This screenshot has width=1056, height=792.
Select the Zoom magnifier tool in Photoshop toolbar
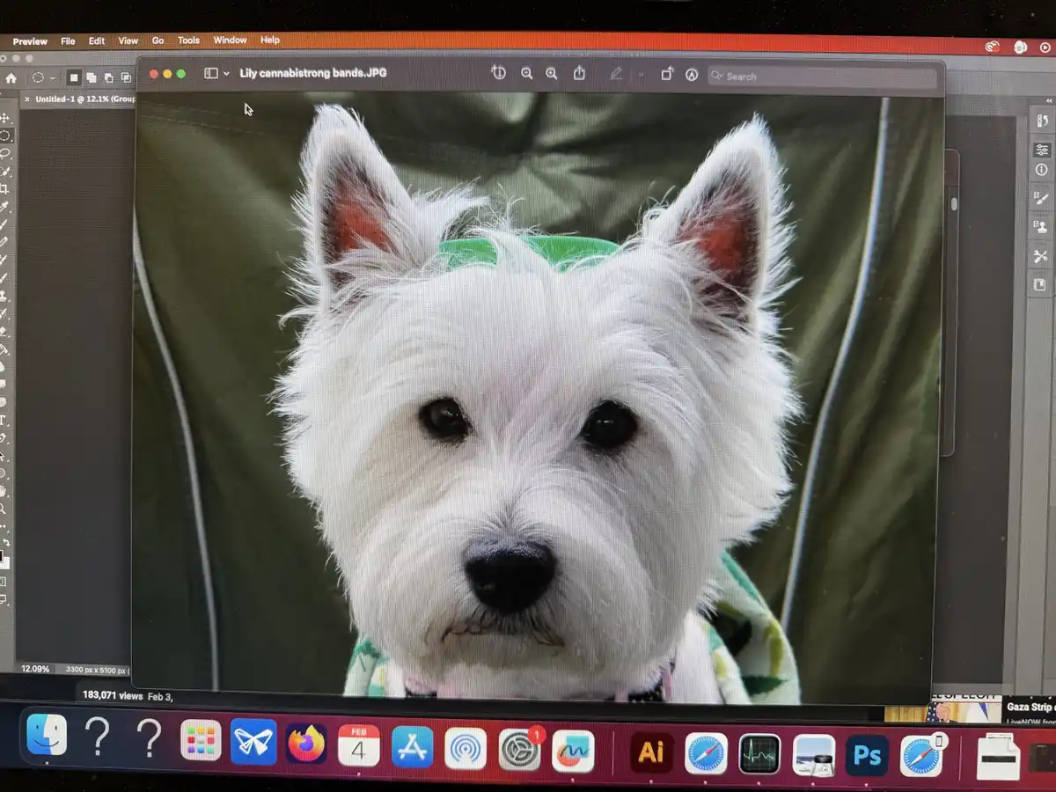tap(4, 509)
